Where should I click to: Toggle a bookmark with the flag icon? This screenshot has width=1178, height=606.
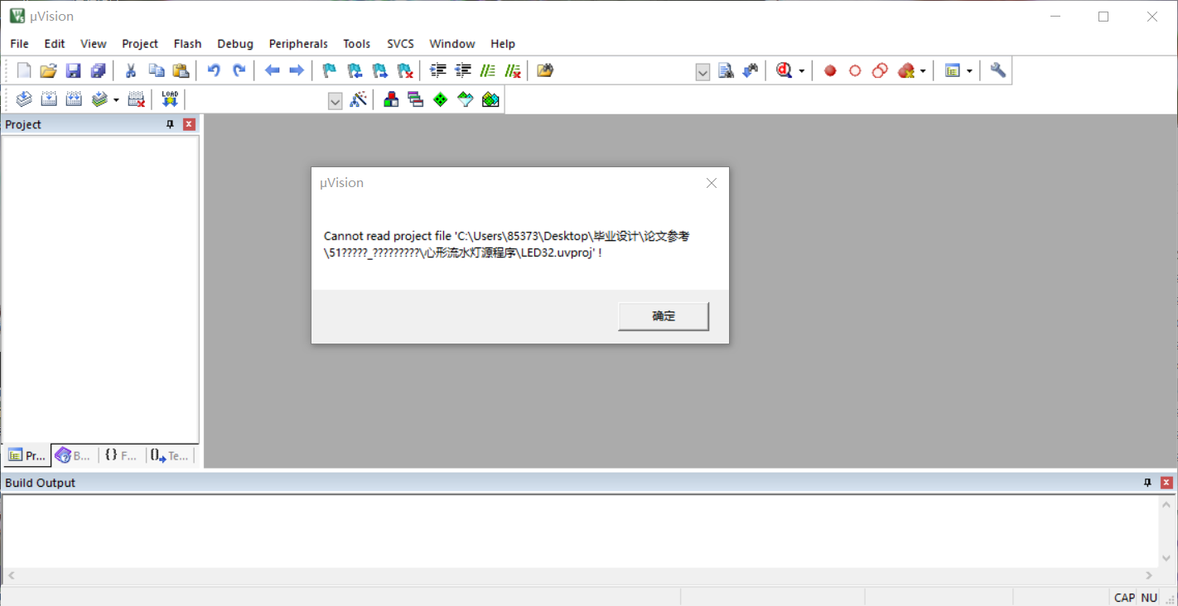329,70
